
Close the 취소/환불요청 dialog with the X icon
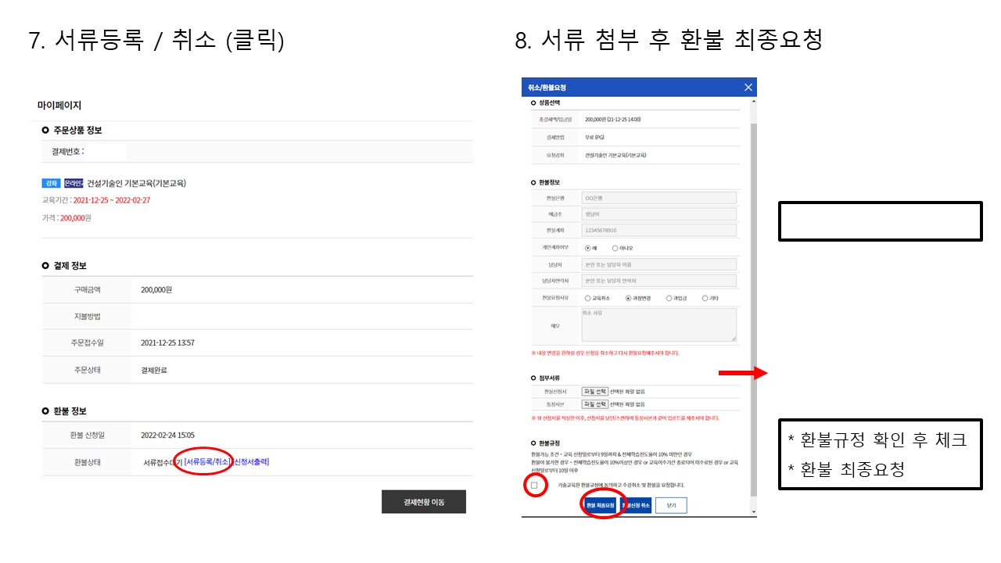[748, 88]
